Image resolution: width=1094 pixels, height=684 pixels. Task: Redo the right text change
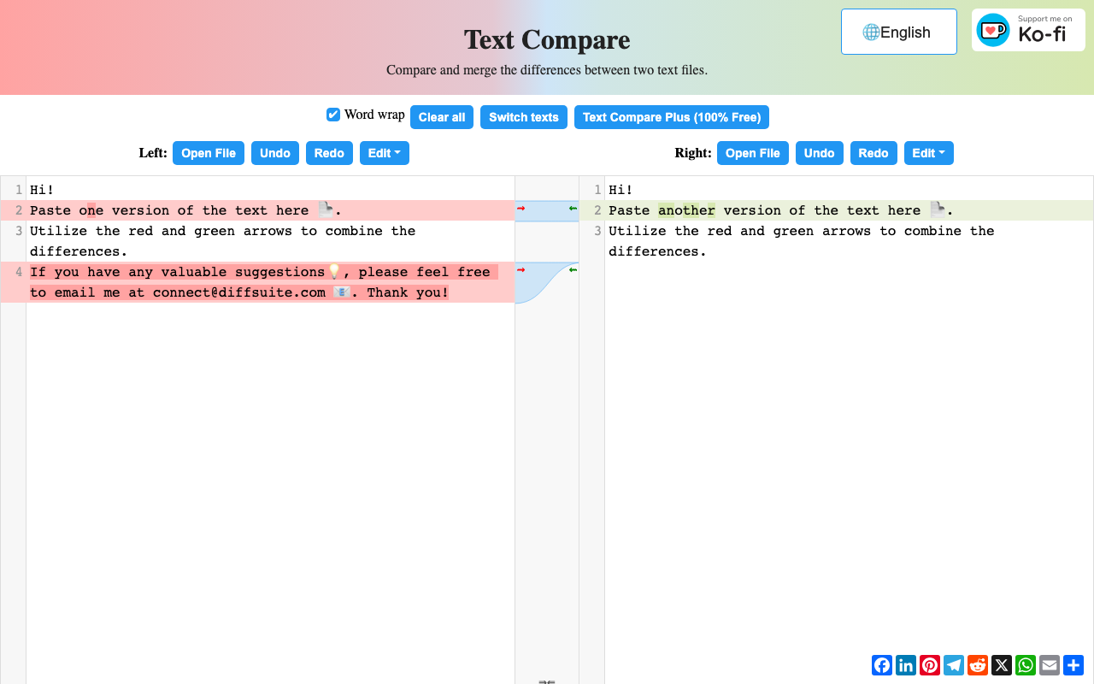click(x=873, y=153)
